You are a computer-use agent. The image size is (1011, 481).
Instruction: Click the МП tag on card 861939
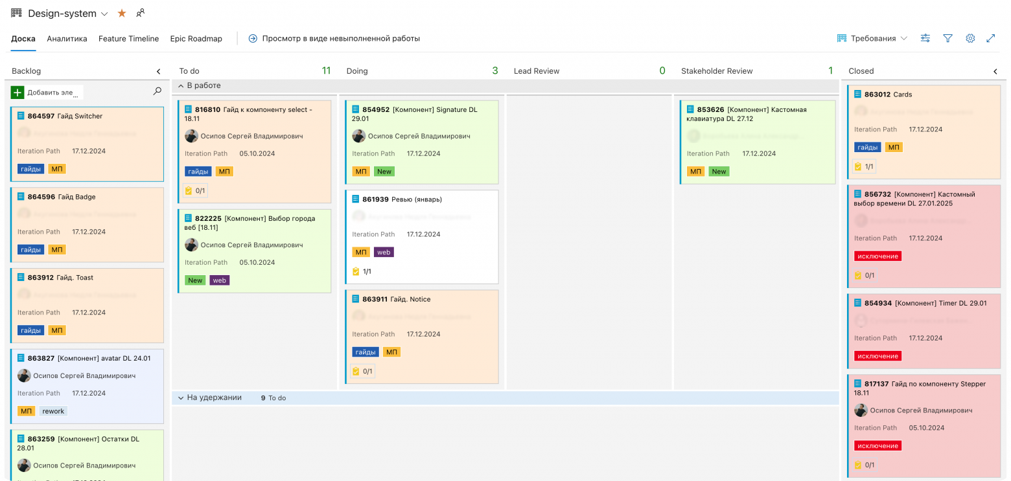(361, 252)
